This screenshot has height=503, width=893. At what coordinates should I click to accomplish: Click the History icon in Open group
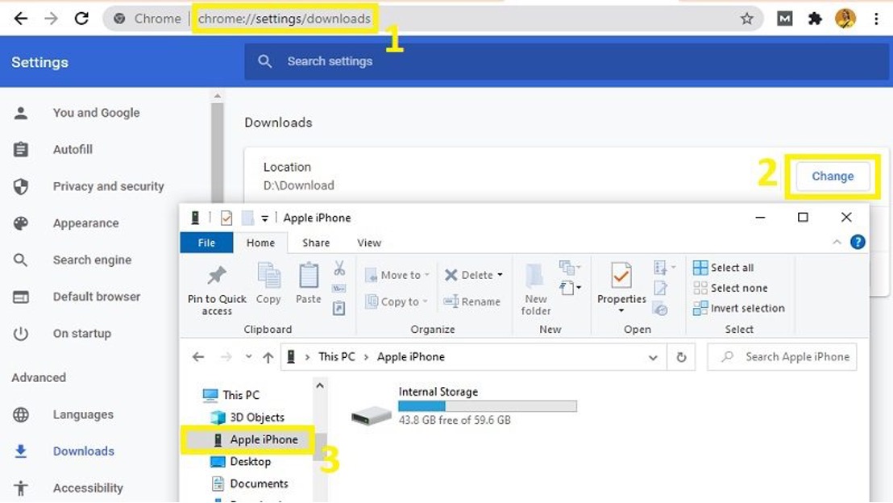[661, 309]
